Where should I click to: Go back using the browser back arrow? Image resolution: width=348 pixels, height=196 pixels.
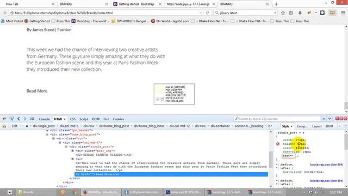pyautogui.click(x=5, y=13)
